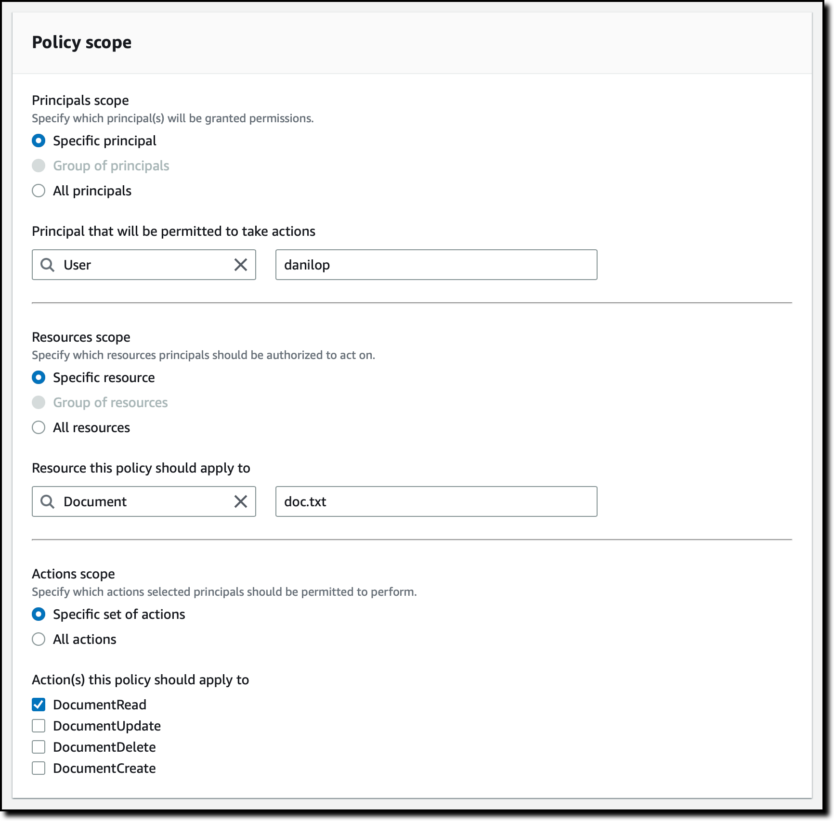
Task: Select Specific set of actions option
Action: click(x=39, y=614)
